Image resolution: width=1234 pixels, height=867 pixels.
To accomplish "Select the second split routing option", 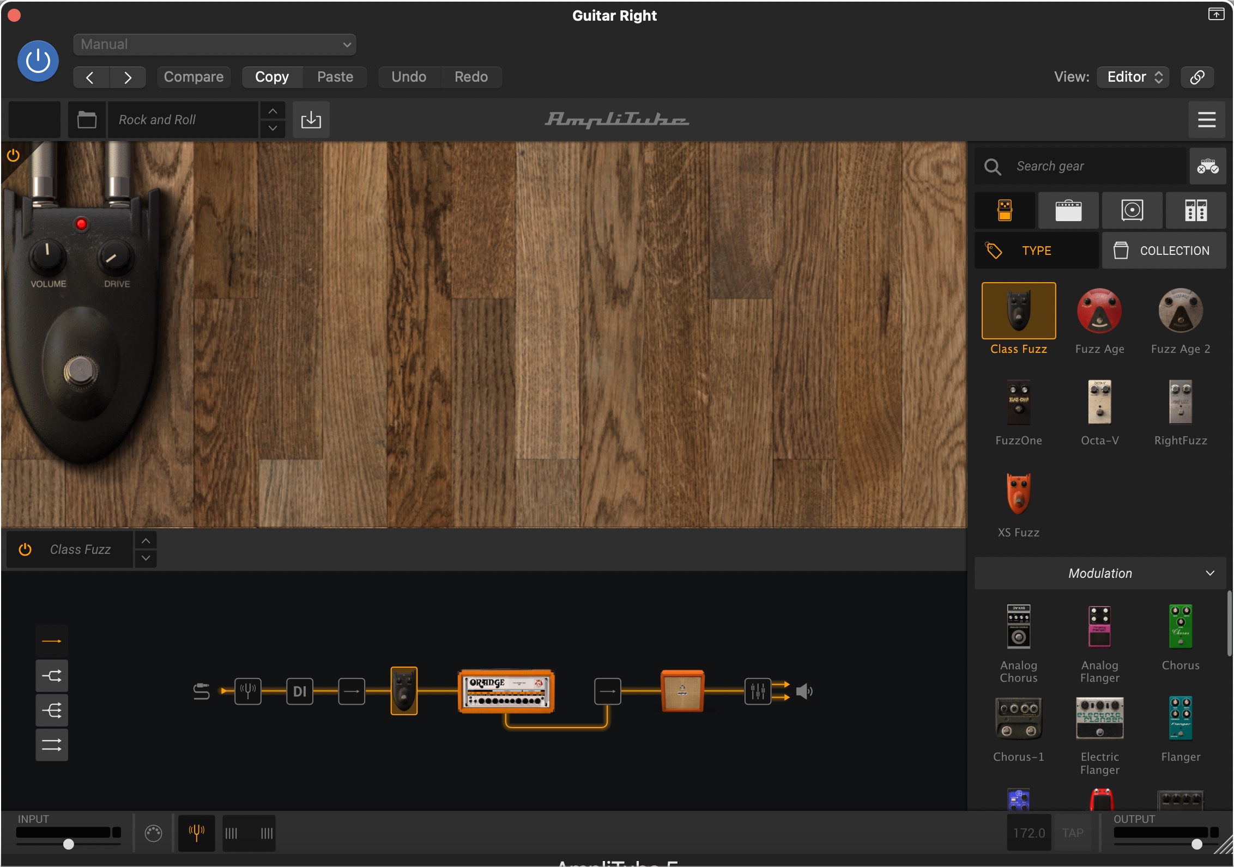I will click(x=52, y=676).
